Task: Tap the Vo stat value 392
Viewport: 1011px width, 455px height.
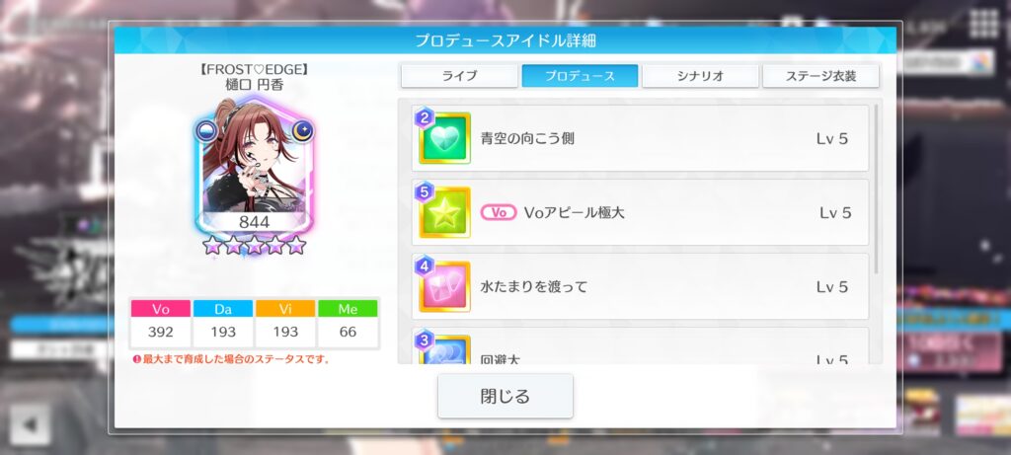Action: pos(161,332)
